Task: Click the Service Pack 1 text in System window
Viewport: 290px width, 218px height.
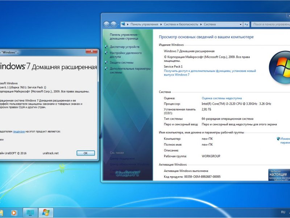Action: 173,66
